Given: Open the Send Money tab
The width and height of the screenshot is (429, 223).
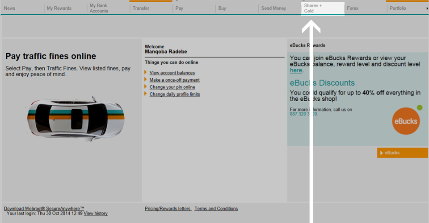Looking at the screenshot, I should [x=273, y=8].
